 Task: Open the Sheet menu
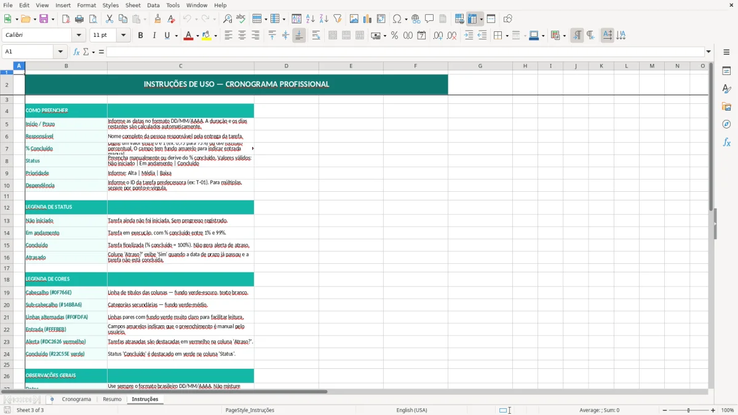[x=133, y=5]
